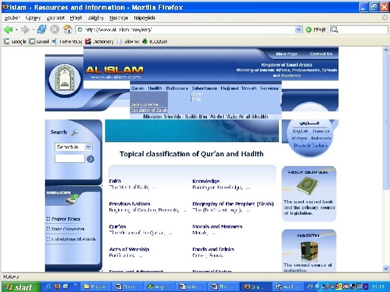Open Prayer Times in the Services sidebar
The image size is (390, 292).
(x=66, y=219)
